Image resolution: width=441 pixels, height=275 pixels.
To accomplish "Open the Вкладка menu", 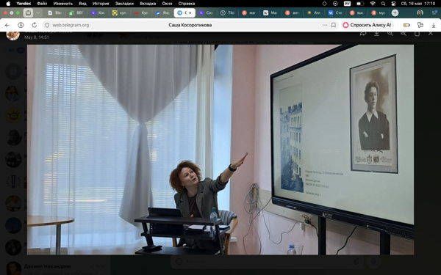I will tap(148, 4).
